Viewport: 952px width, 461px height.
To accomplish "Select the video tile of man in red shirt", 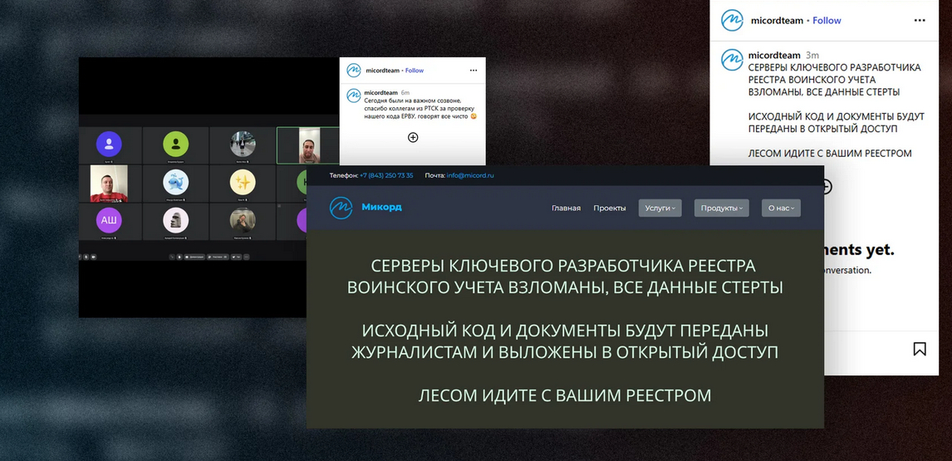I will [109, 184].
